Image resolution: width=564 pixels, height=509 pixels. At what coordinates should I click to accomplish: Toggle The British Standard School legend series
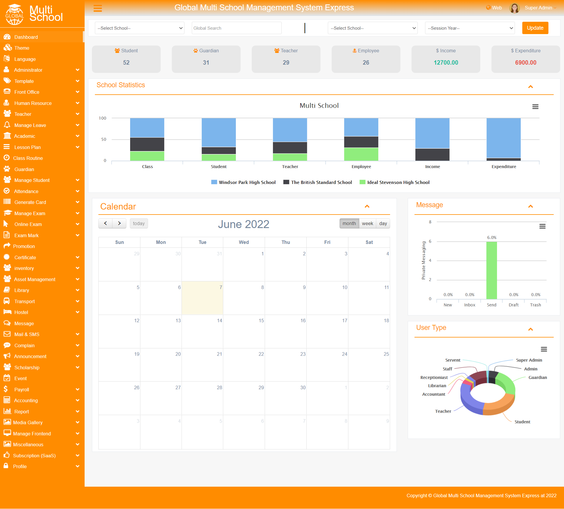(x=318, y=182)
